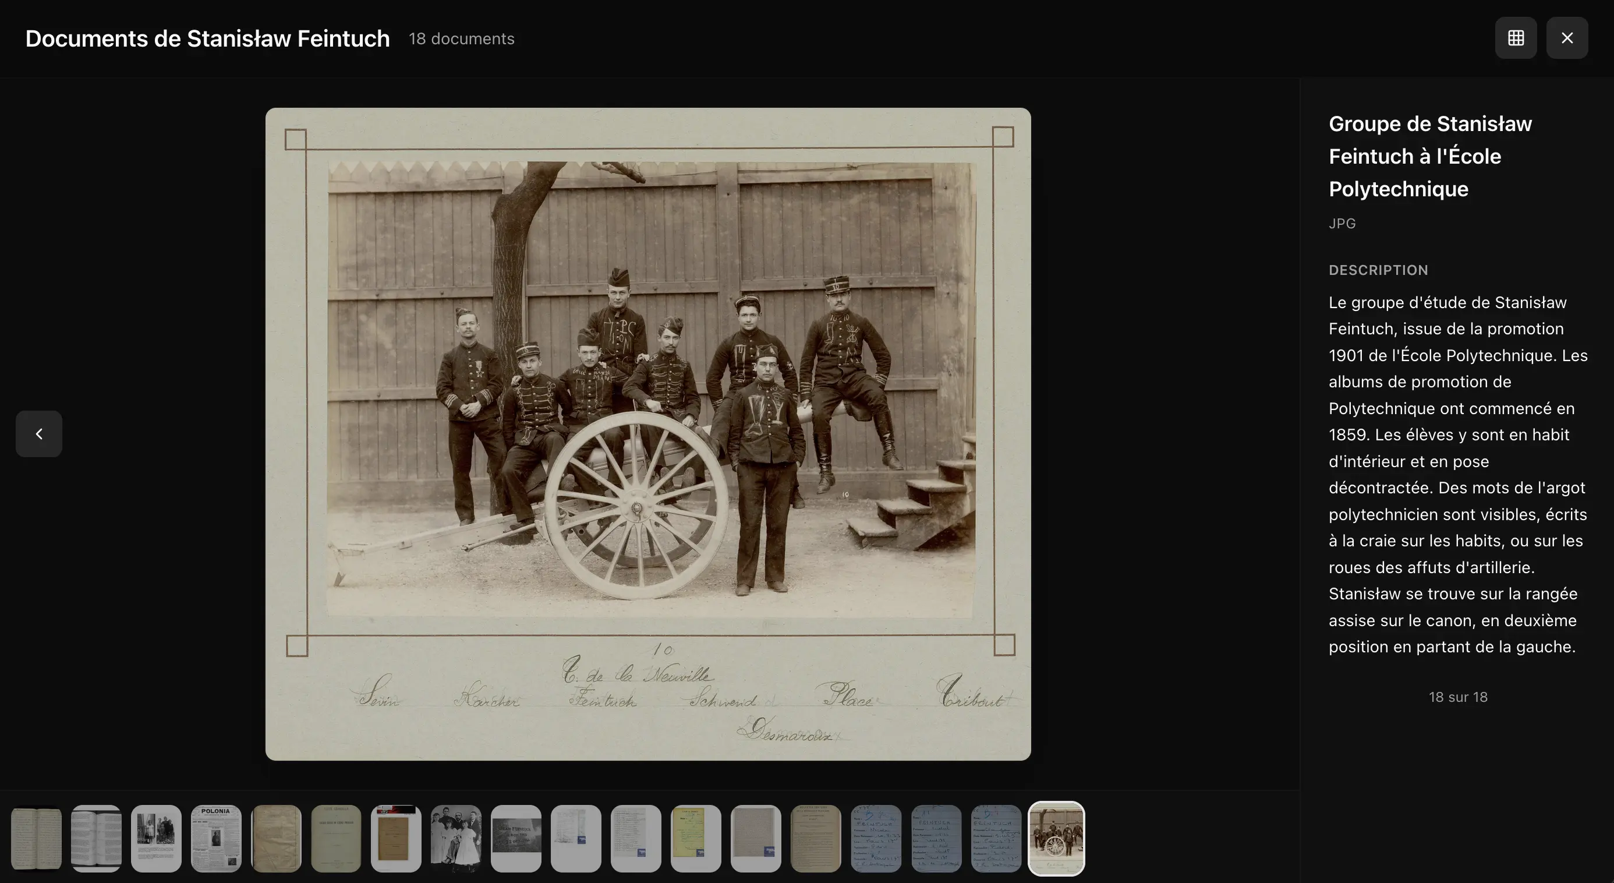Viewport: 1614px width, 883px height.
Task: Click the '18 documents' count label
Action: point(461,39)
